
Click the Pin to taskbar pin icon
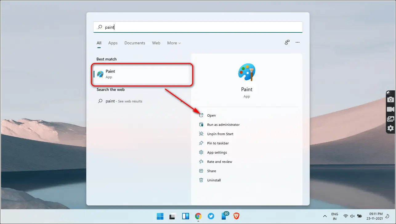coord(201,143)
